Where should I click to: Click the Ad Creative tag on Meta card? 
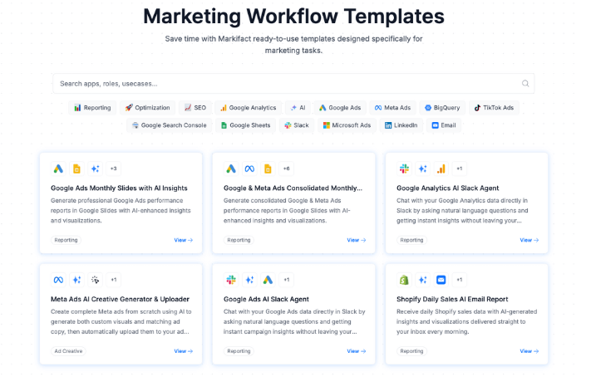tap(68, 351)
